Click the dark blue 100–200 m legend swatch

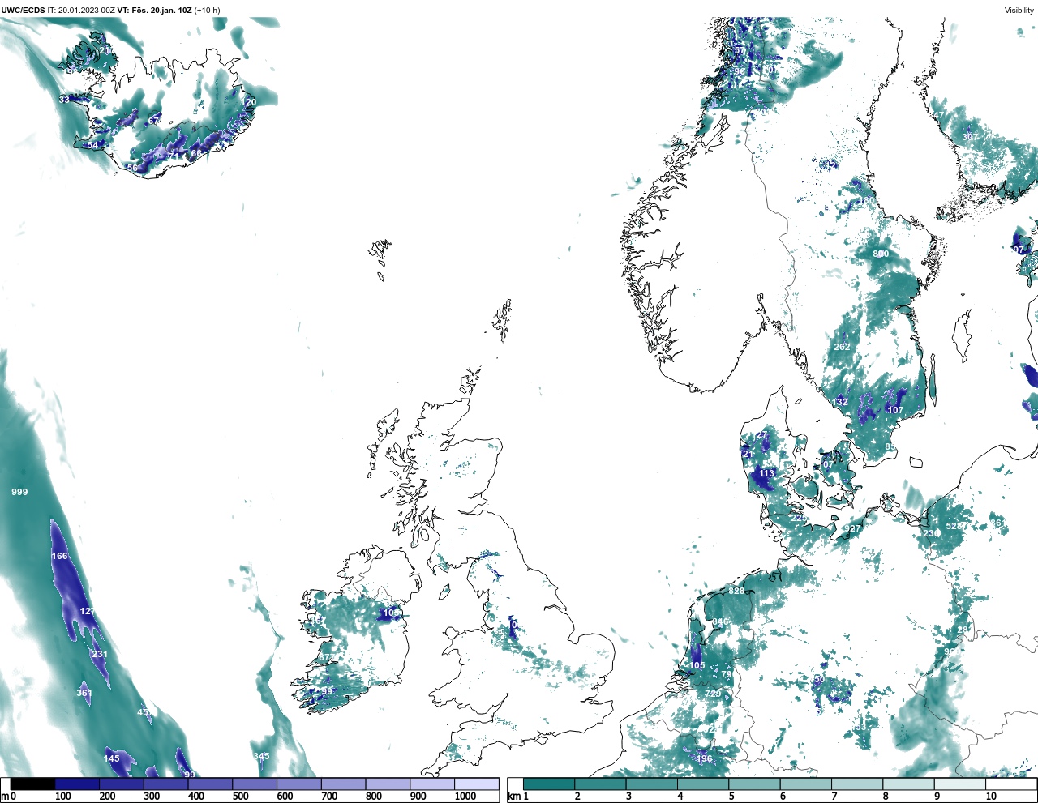coord(77,784)
